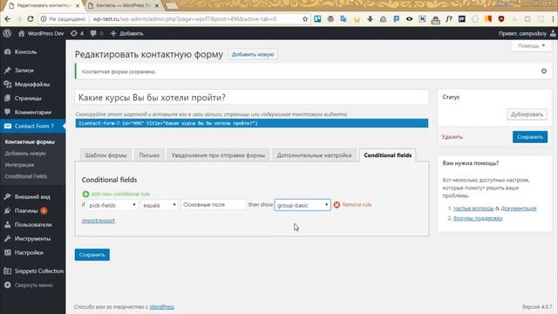Open Conditional Fields submenu link
This screenshot has width=558, height=314.
[26, 176]
